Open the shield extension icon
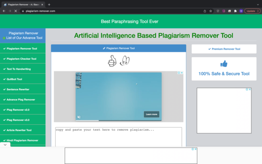This screenshot has height=164, width=262. pyautogui.click(x=218, y=11)
